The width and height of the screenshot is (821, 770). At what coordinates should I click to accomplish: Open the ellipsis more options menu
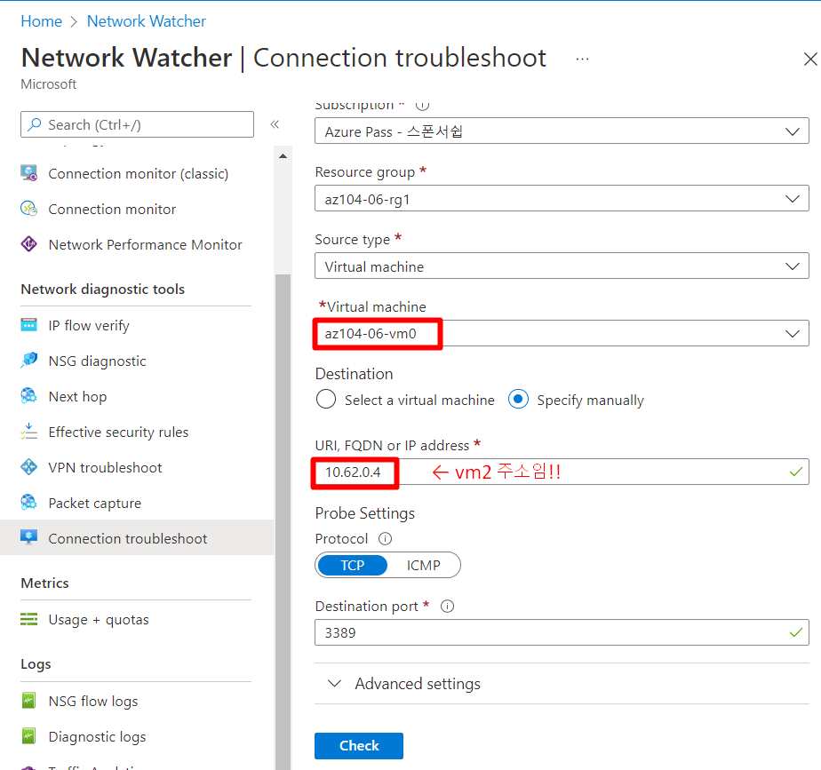pos(582,60)
